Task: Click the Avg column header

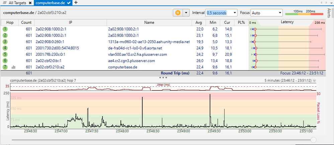Action: click(x=199, y=22)
